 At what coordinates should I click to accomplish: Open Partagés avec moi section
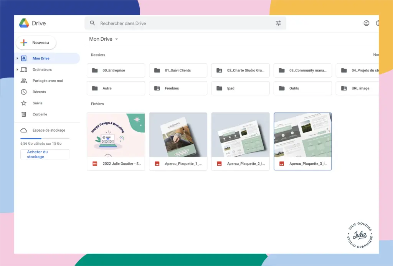48,81
